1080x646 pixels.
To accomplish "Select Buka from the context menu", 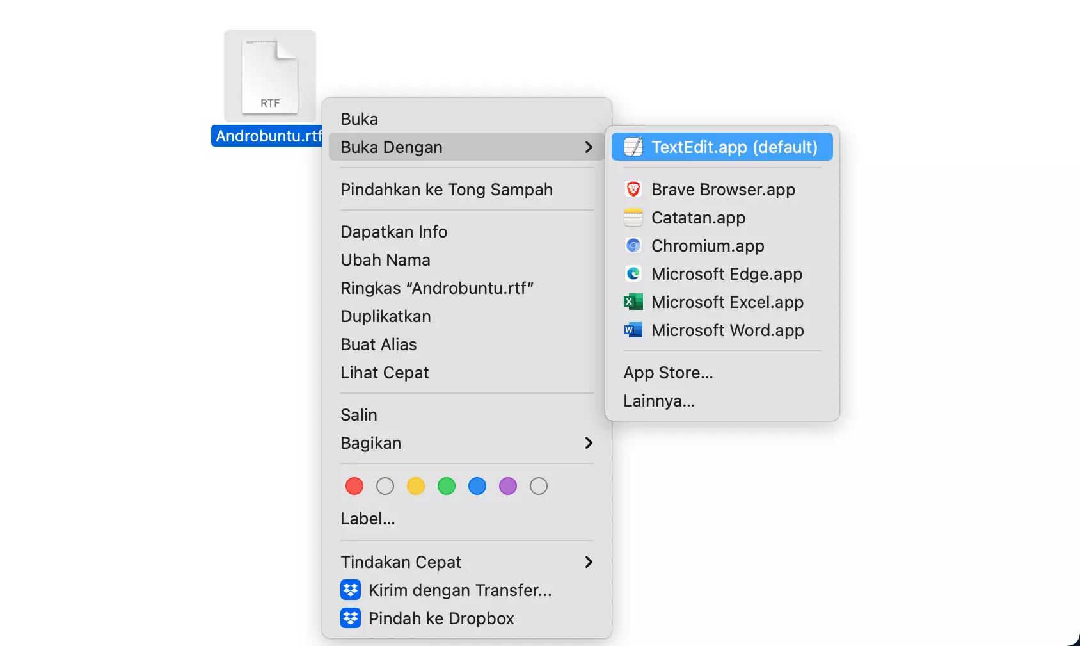I will [359, 118].
